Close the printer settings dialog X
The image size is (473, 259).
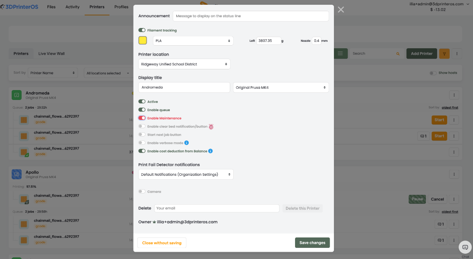(341, 9)
